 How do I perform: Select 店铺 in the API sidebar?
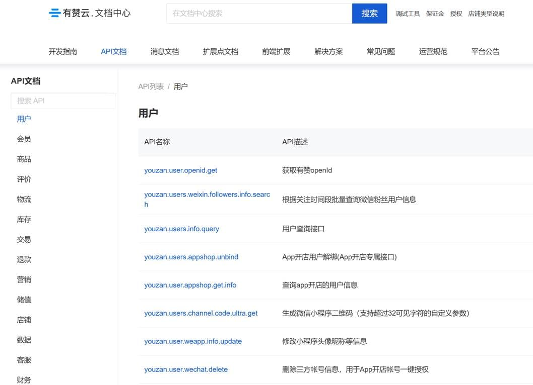pos(24,320)
